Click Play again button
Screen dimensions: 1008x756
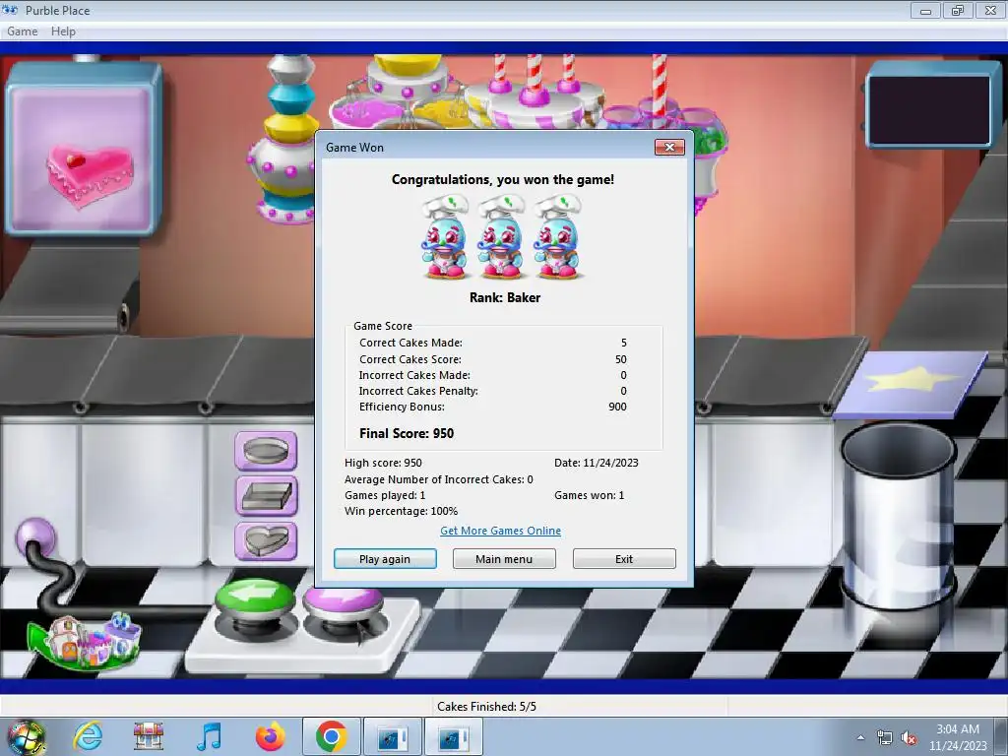[385, 559]
